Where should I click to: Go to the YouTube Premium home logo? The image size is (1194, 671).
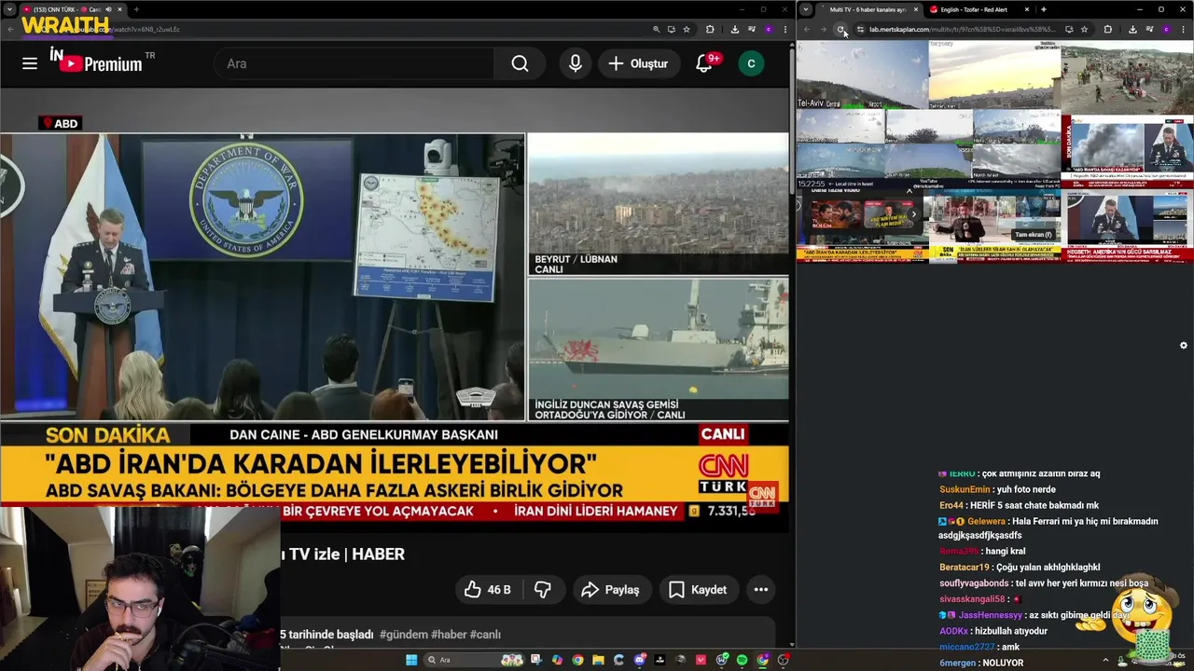[101, 62]
